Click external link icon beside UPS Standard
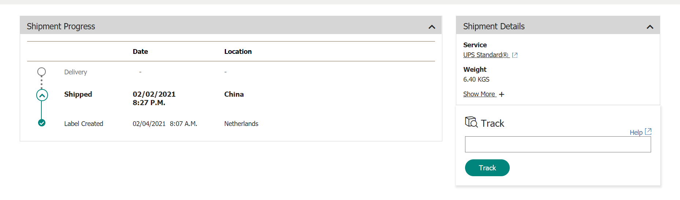The height and width of the screenshot is (200, 680). pos(515,55)
